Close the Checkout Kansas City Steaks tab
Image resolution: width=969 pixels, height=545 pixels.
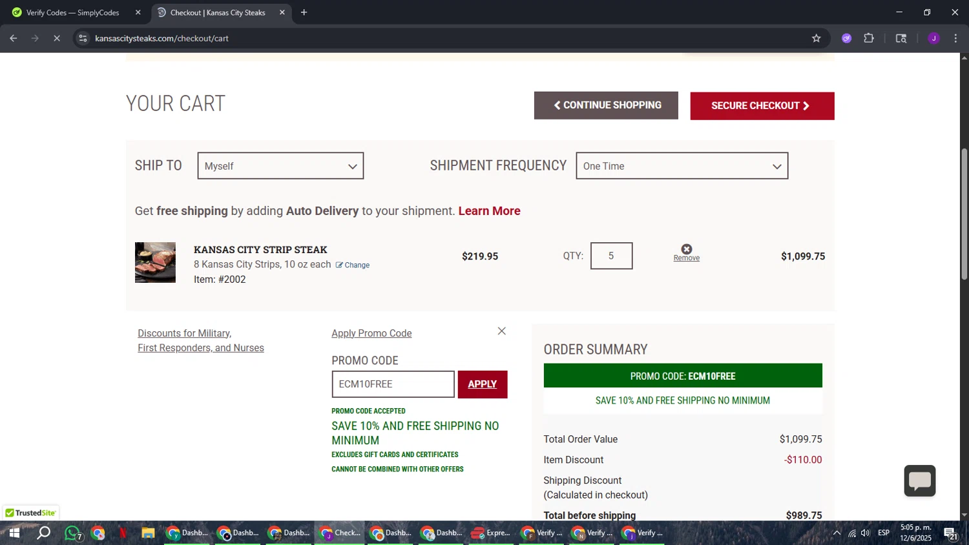[x=282, y=12]
